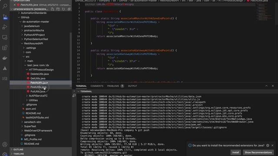Maximize the panel with the up chevron
The image size is (278, 156).
[x=266, y=86]
